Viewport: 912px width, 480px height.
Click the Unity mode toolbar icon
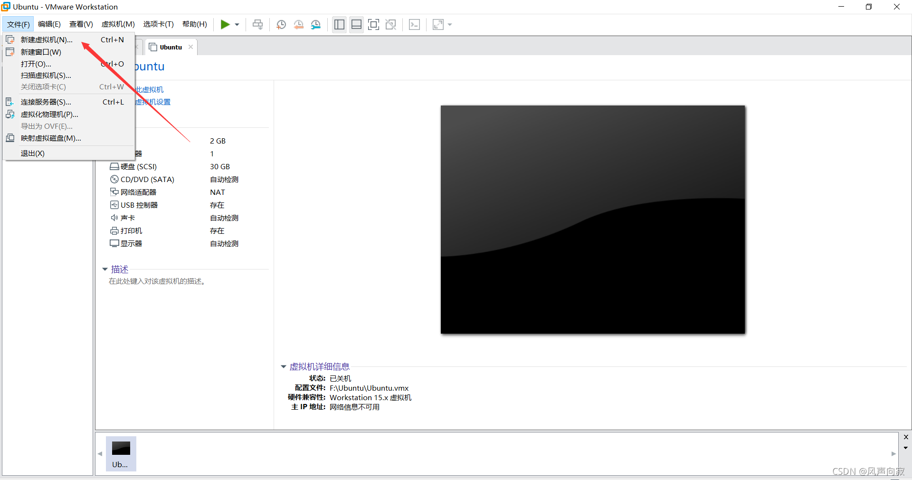[391, 25]
